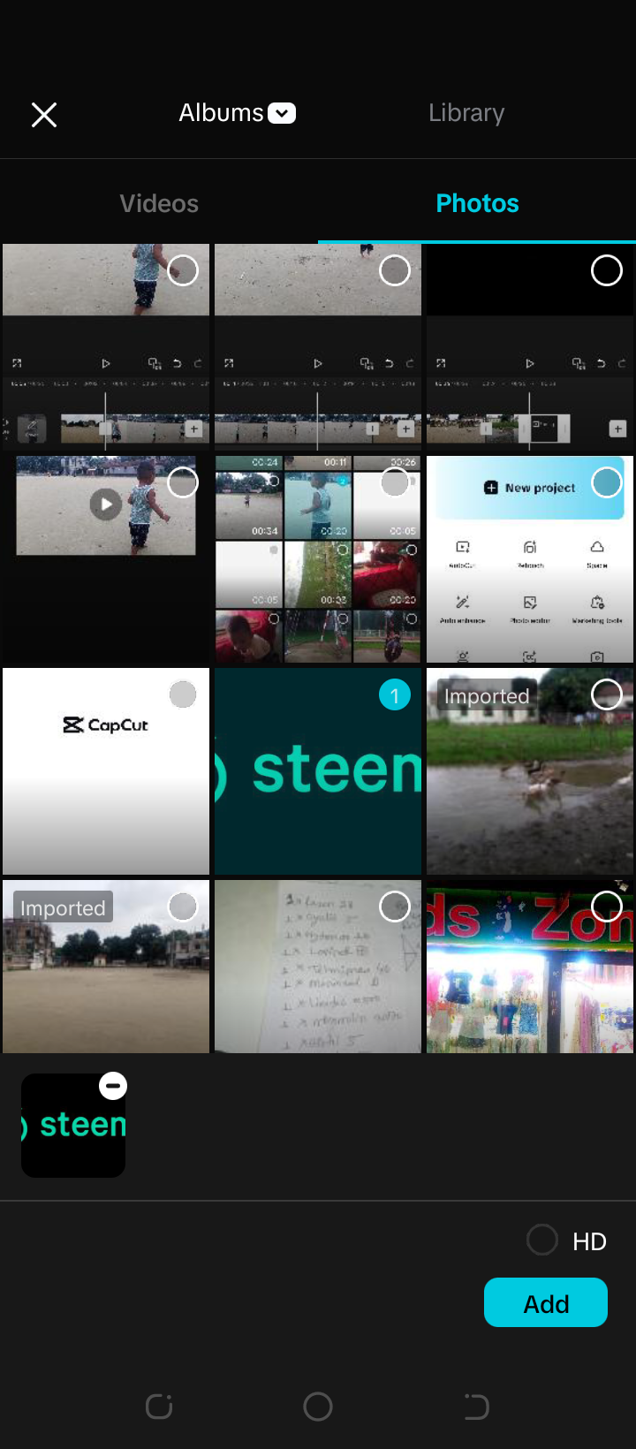Select the handwritten note photo circle

pyautogui.click(x=395, y=907)
